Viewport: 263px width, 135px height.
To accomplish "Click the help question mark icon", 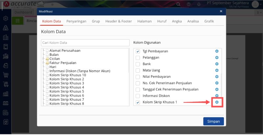I will click(189, 4).
